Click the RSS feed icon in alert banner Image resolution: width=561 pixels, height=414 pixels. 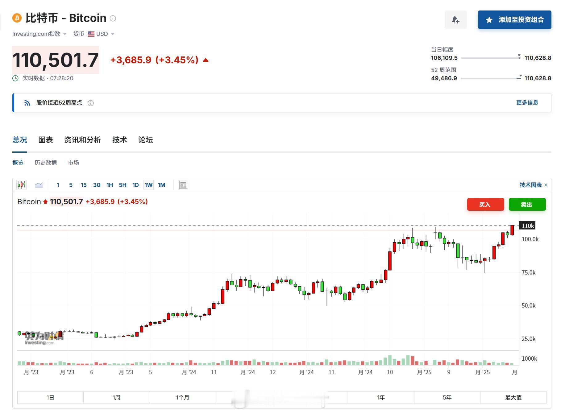[27, 103]
